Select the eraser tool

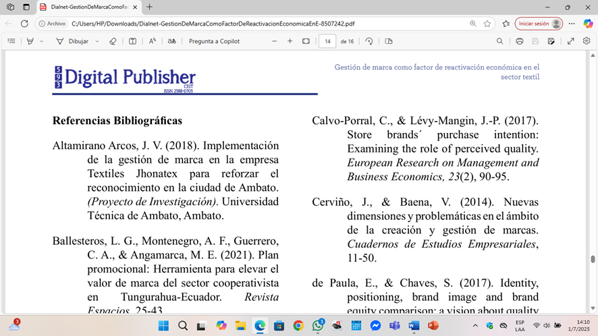click(113, 41)
